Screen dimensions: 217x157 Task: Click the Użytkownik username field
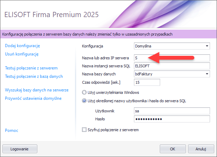[172, 111]
